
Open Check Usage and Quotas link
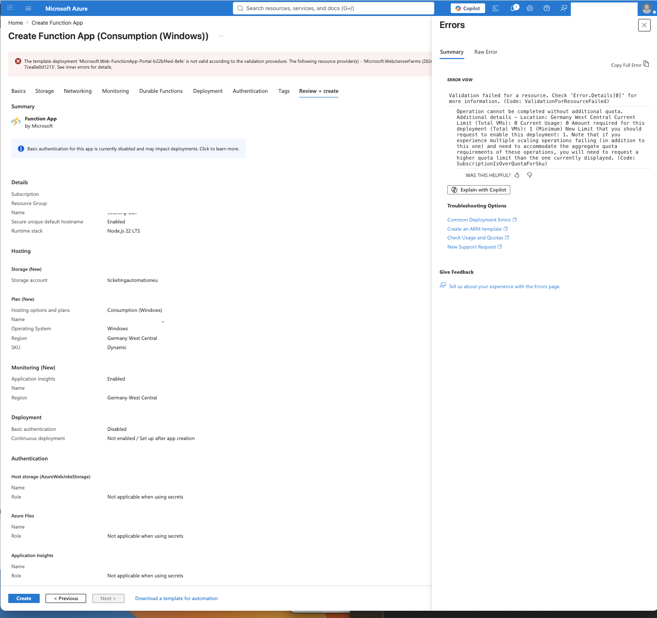[x=478, y=237]
